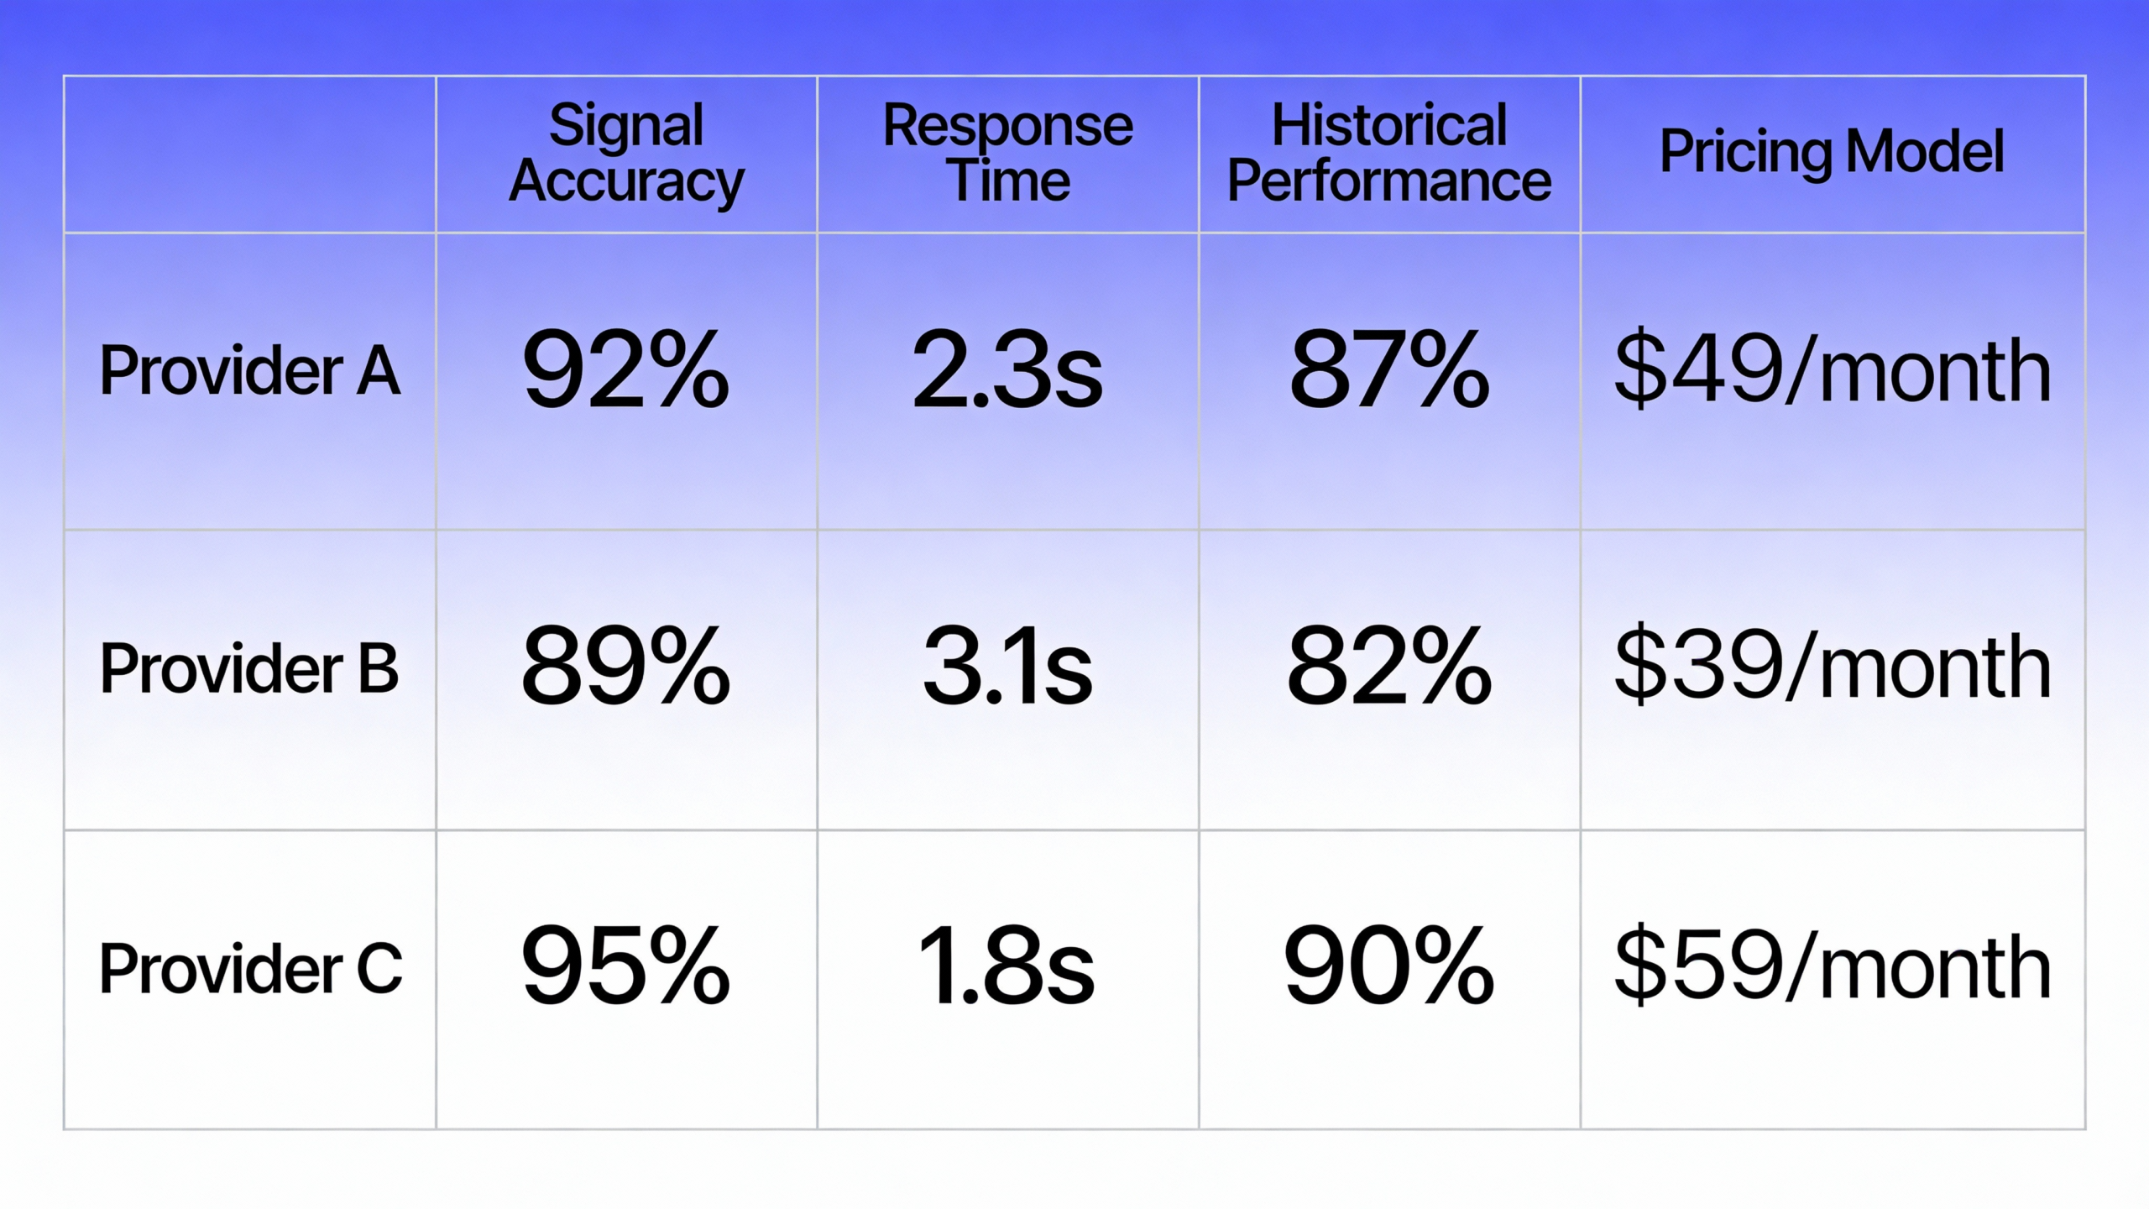Click Provider A's 92% accuracy value
The image size is (2149, 1209).
coord(626,370)
